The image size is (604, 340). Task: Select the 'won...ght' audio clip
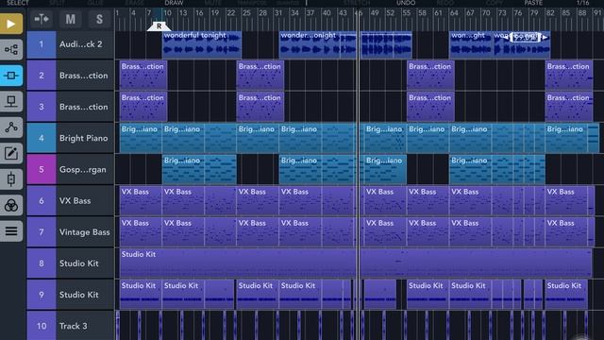471,44
